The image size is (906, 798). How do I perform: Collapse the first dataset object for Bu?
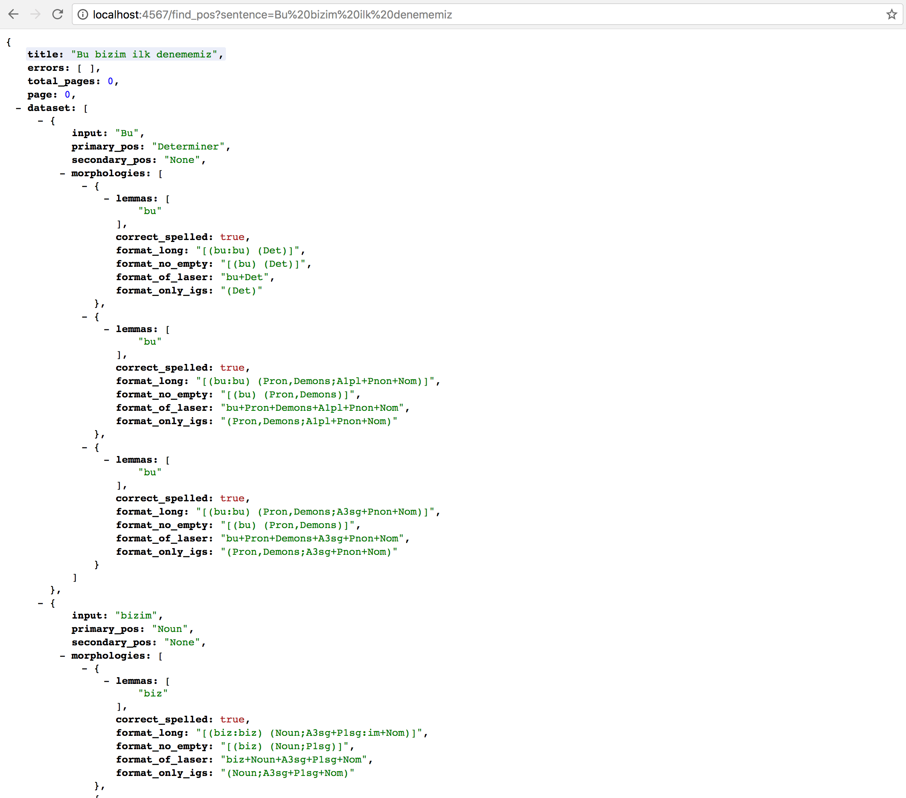coord(40,121)
